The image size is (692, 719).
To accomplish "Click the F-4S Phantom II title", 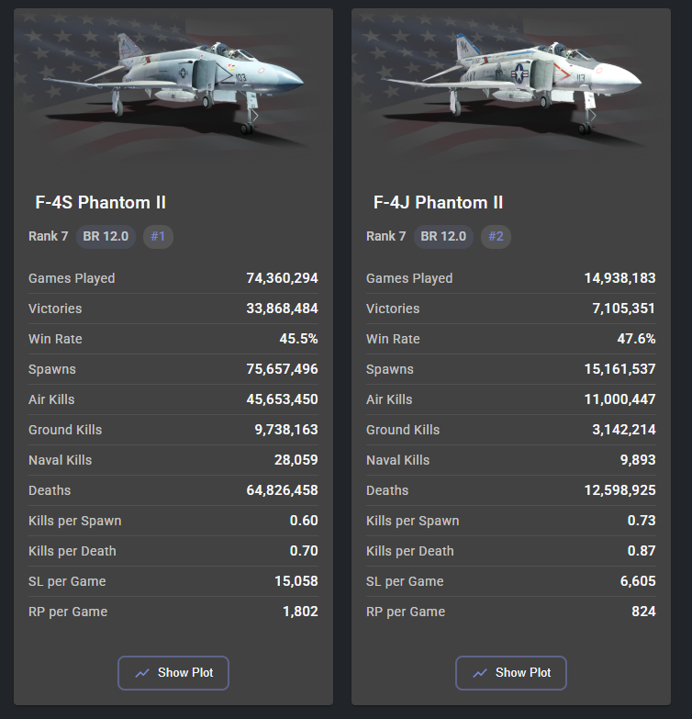I will click(100, 203).
